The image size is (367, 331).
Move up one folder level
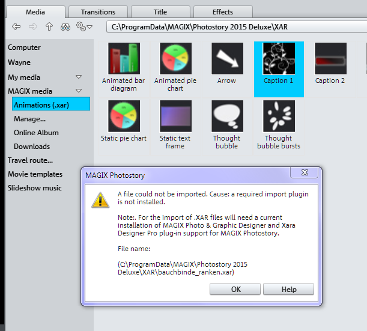click(x=49, y=26)
